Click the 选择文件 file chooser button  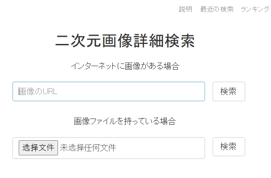[x=38, y=147]
